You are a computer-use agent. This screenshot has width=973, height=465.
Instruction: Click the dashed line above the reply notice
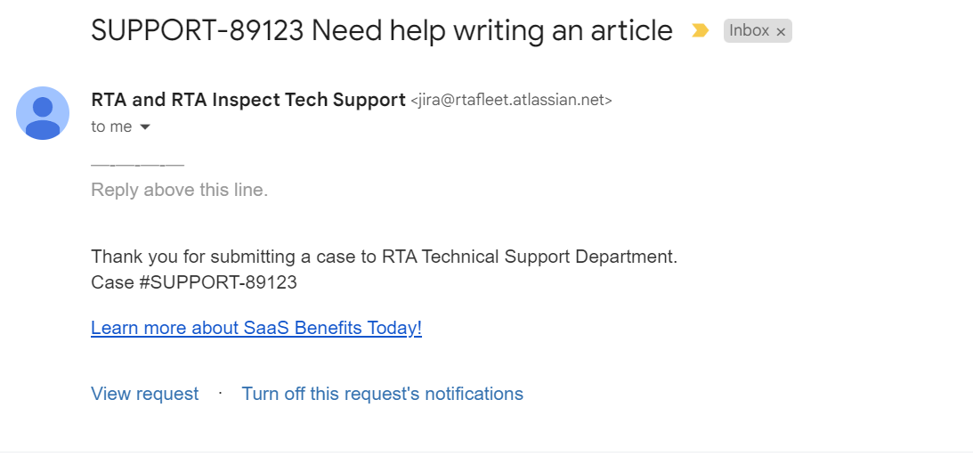point(137,166)
